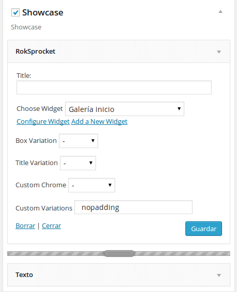Click the RokSprocket widget title bar
Screen dimensions: 237x292
click(119, 52)
